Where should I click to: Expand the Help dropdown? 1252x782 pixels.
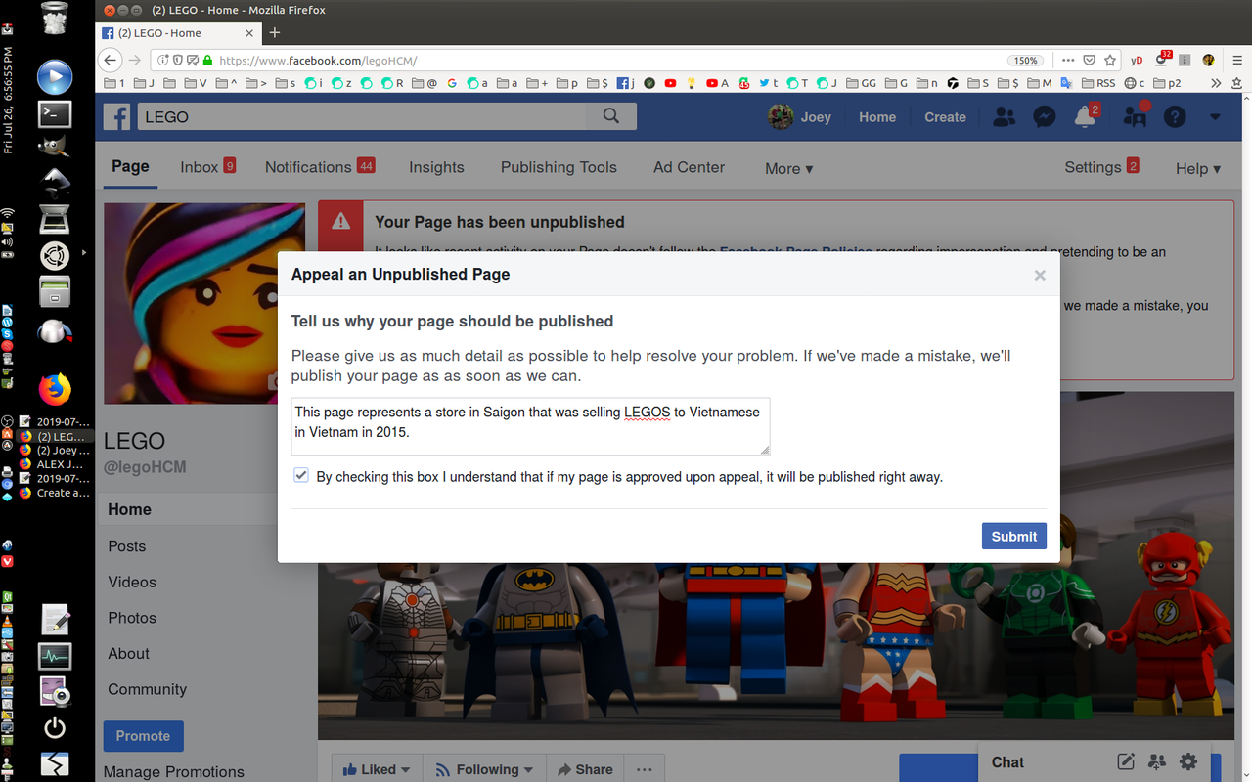(1198, 168)
